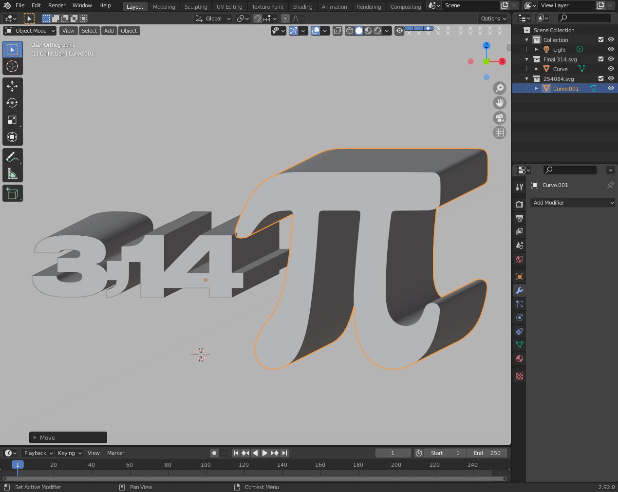Open Object Data curve properties tab
The width and height of the screenshot is (618, 492).
click(x=520, y=345)
